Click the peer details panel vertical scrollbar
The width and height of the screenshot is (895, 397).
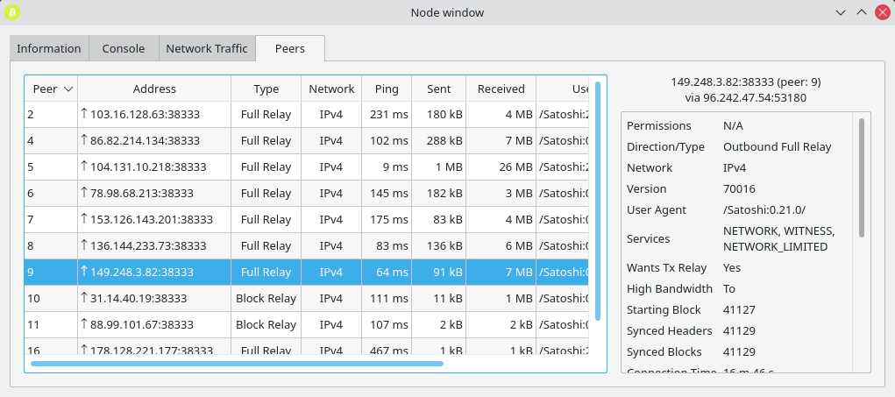point(862,177)
